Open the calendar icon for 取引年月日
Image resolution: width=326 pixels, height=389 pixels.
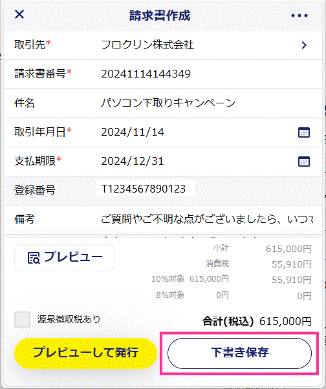(x=303, y=132)
